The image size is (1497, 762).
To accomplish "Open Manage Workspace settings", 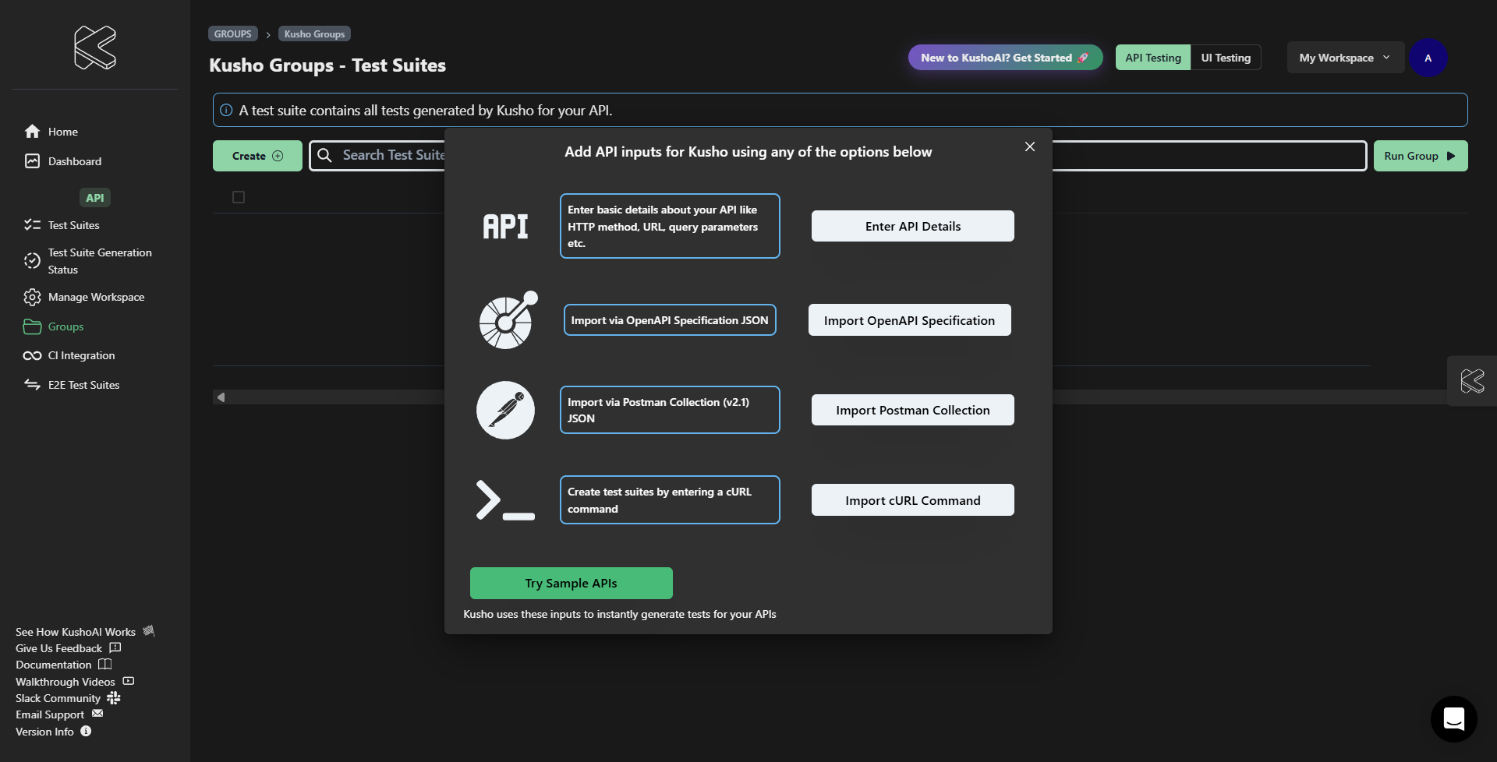I will coord(95,297).
